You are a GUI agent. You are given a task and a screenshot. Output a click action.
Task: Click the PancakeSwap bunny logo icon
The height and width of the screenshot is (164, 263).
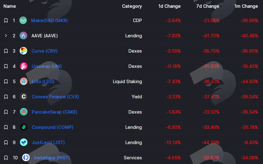point(24,112)
